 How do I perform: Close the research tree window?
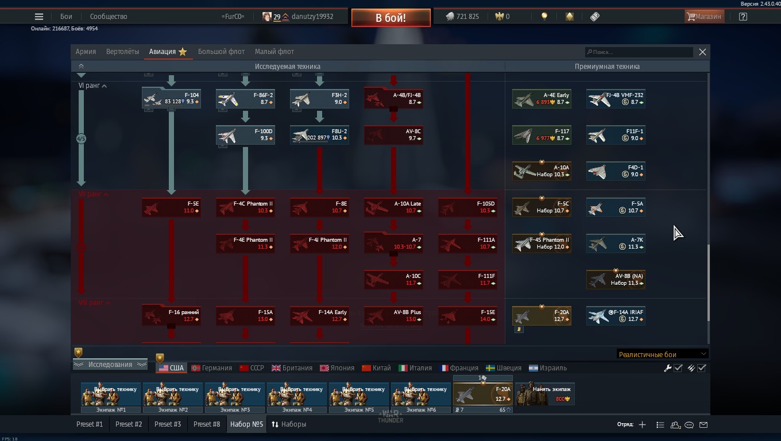[x=702, y=52]
